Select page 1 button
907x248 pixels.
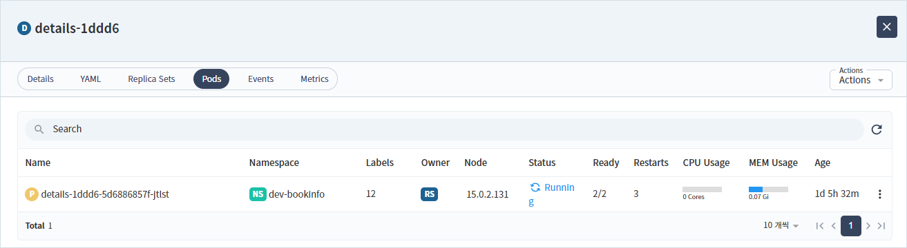[851, 226]
